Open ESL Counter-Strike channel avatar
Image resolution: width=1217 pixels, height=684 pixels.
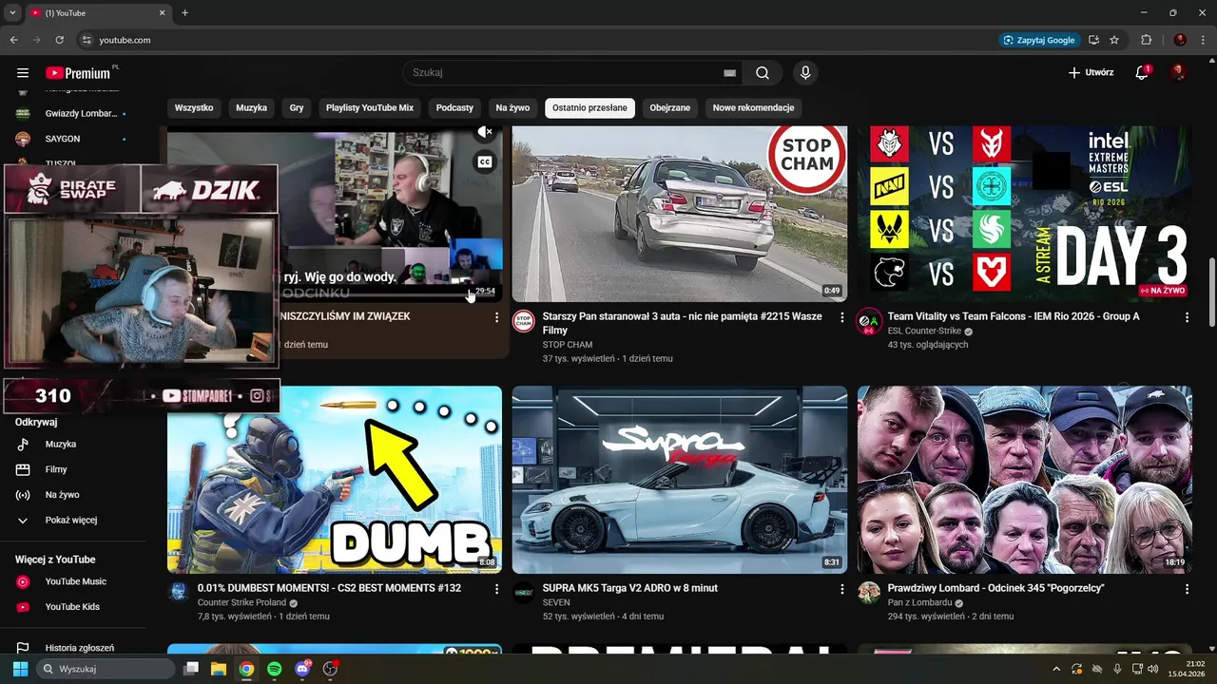pyautogui.click(x=869, y=321)
